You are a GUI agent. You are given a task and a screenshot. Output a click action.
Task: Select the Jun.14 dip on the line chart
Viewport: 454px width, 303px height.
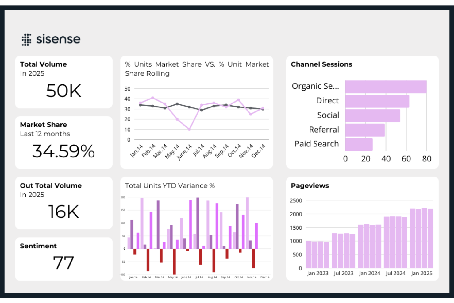tap(190, 130)
